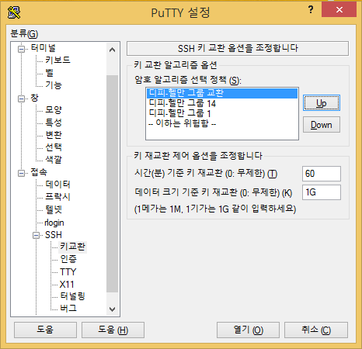This screenshot has height=349, width=362.
Task: Select 터미널 category
Action: [43, 48]
